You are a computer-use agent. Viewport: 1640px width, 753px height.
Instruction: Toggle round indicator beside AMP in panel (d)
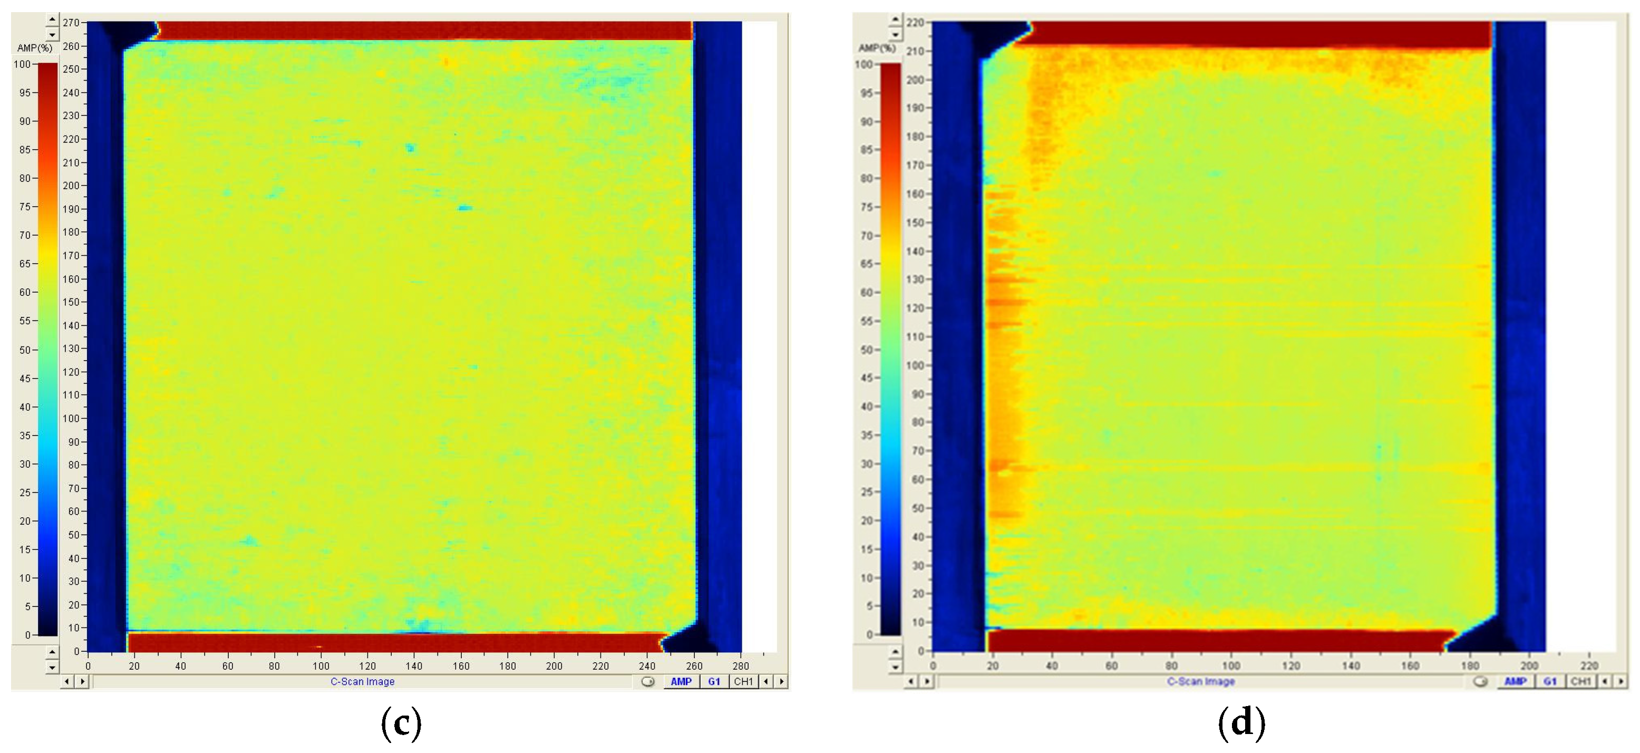coord(1480,682)
